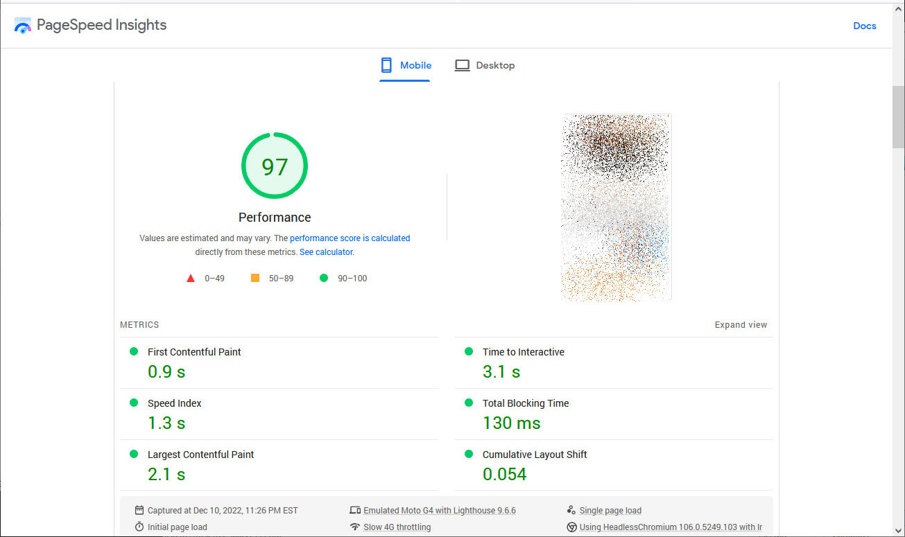Click Using HeadlessChromium 106.0.5249.103 link
Image resolution: width=905 pixels, height=537 pixels.
click(x=671, y=527)
